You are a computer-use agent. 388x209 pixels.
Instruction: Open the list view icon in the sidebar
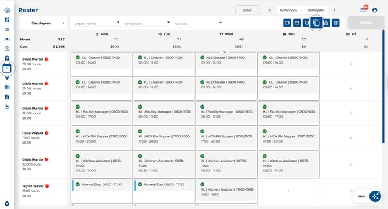(7, 29)
